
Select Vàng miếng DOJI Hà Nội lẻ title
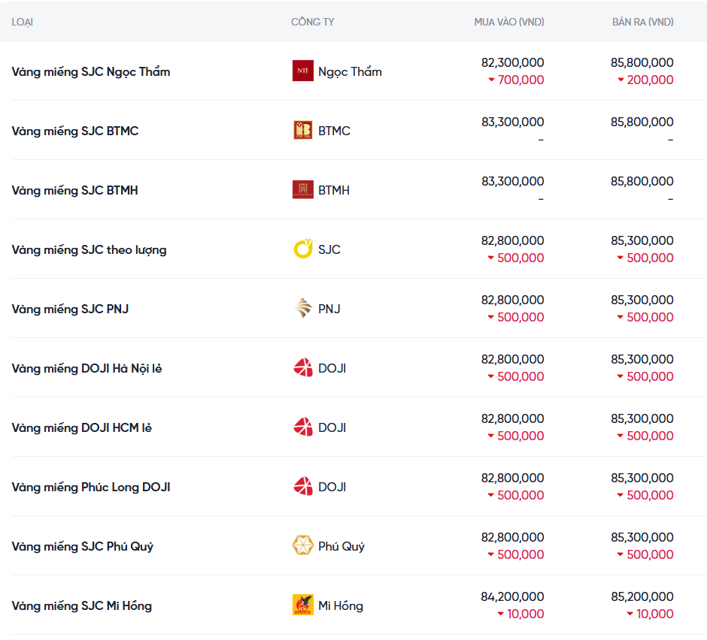tap(86, 368)
